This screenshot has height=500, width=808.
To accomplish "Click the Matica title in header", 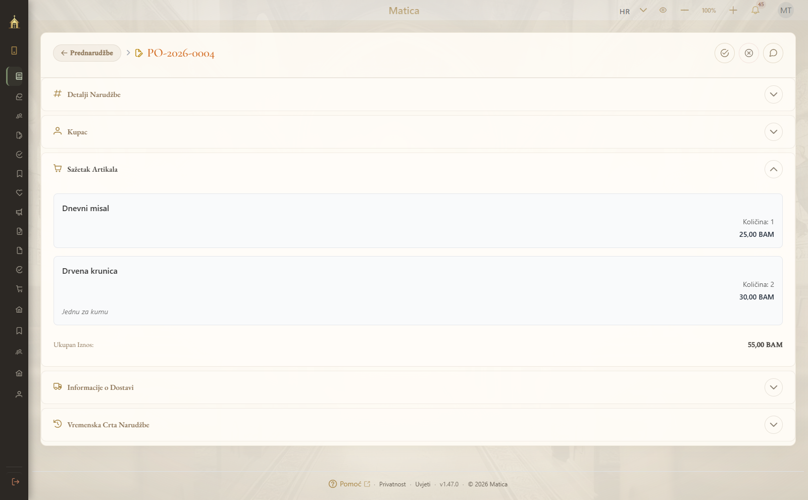I will (404, 11).
